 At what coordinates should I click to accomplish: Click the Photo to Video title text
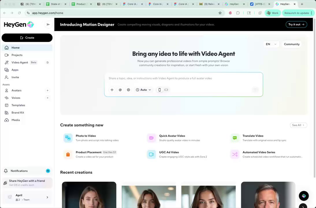[x=86, y=136]
